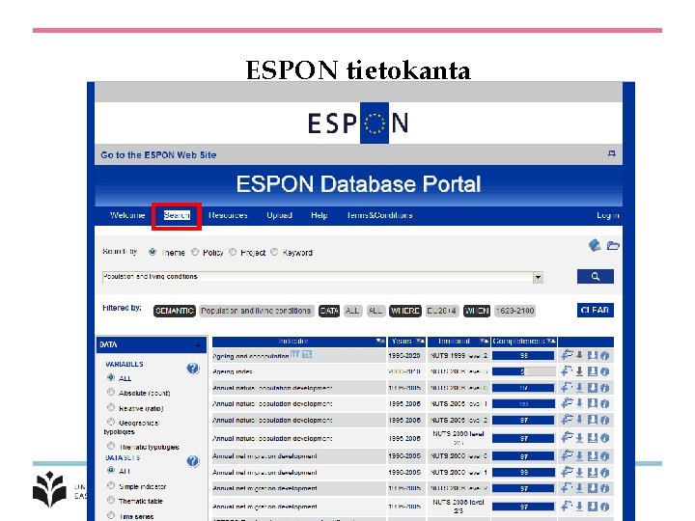695x521 pixels.
Task: Click info icon for natural population 1995-2006 NUTS 2006 level 2 row
Action: 605,420
